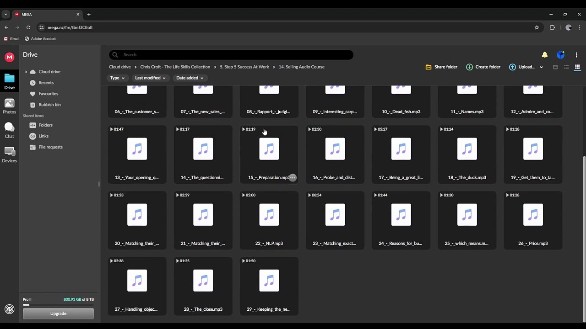
Task: Go to Step 5 Success At Work breadcrumb
Action: [x=244, y=67]
